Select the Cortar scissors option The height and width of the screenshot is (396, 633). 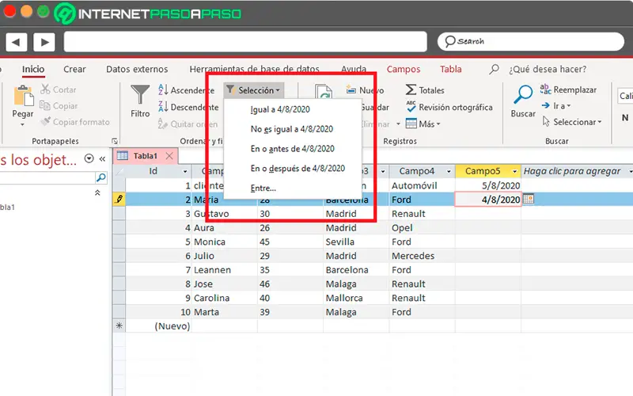[59, 89]
